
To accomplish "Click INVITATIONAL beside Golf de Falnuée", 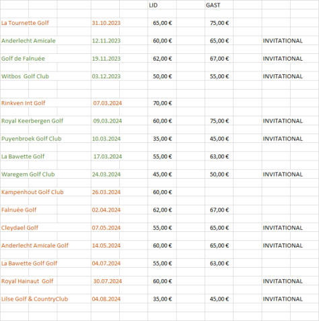I will [283, 59].
